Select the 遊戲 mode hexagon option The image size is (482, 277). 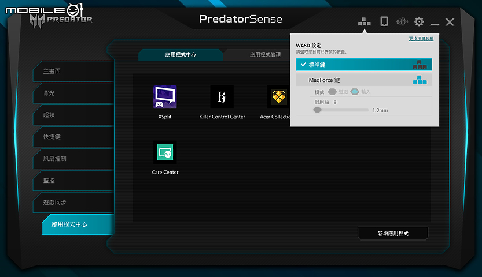332,92
